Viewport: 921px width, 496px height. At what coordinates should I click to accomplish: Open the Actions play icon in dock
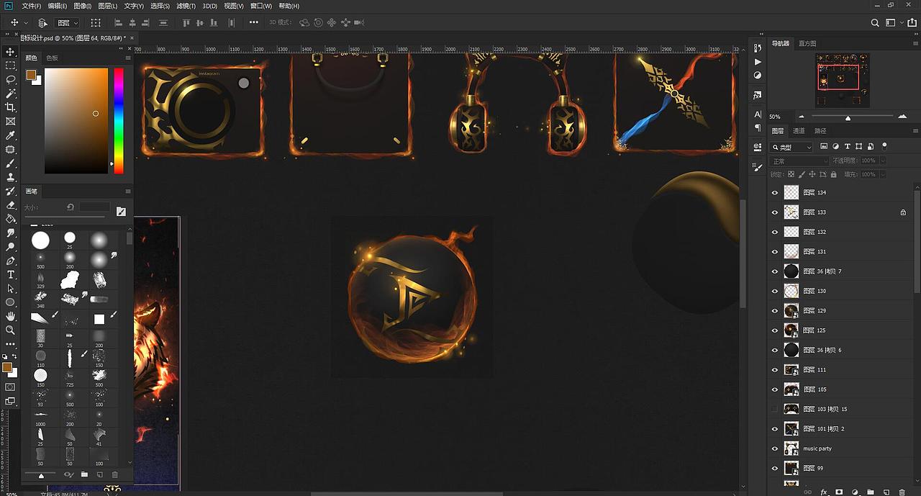(x=758, y=62)
